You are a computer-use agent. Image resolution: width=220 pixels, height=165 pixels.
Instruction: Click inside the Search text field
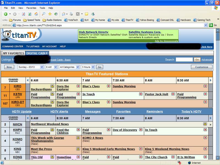[184, 60]
